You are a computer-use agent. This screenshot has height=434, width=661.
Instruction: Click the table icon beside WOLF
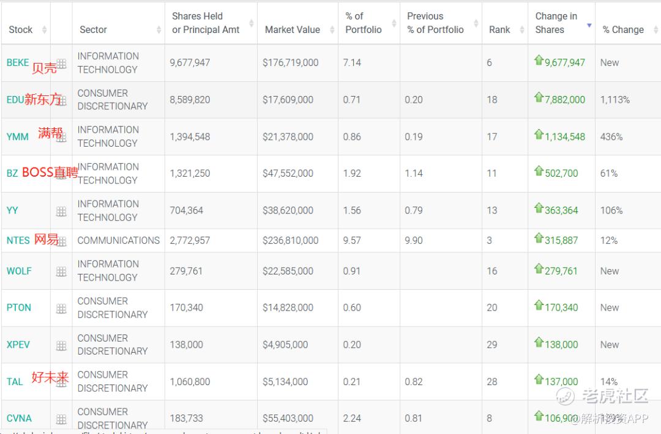(x=61, y=271)
